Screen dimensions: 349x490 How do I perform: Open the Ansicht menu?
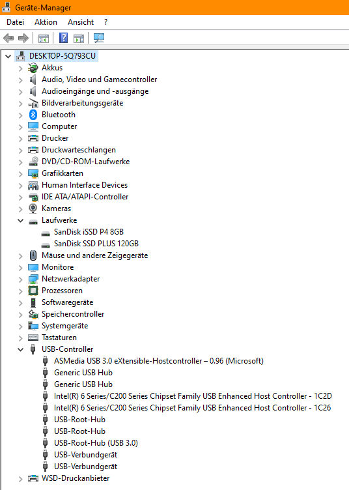click(x=81, y=22)
